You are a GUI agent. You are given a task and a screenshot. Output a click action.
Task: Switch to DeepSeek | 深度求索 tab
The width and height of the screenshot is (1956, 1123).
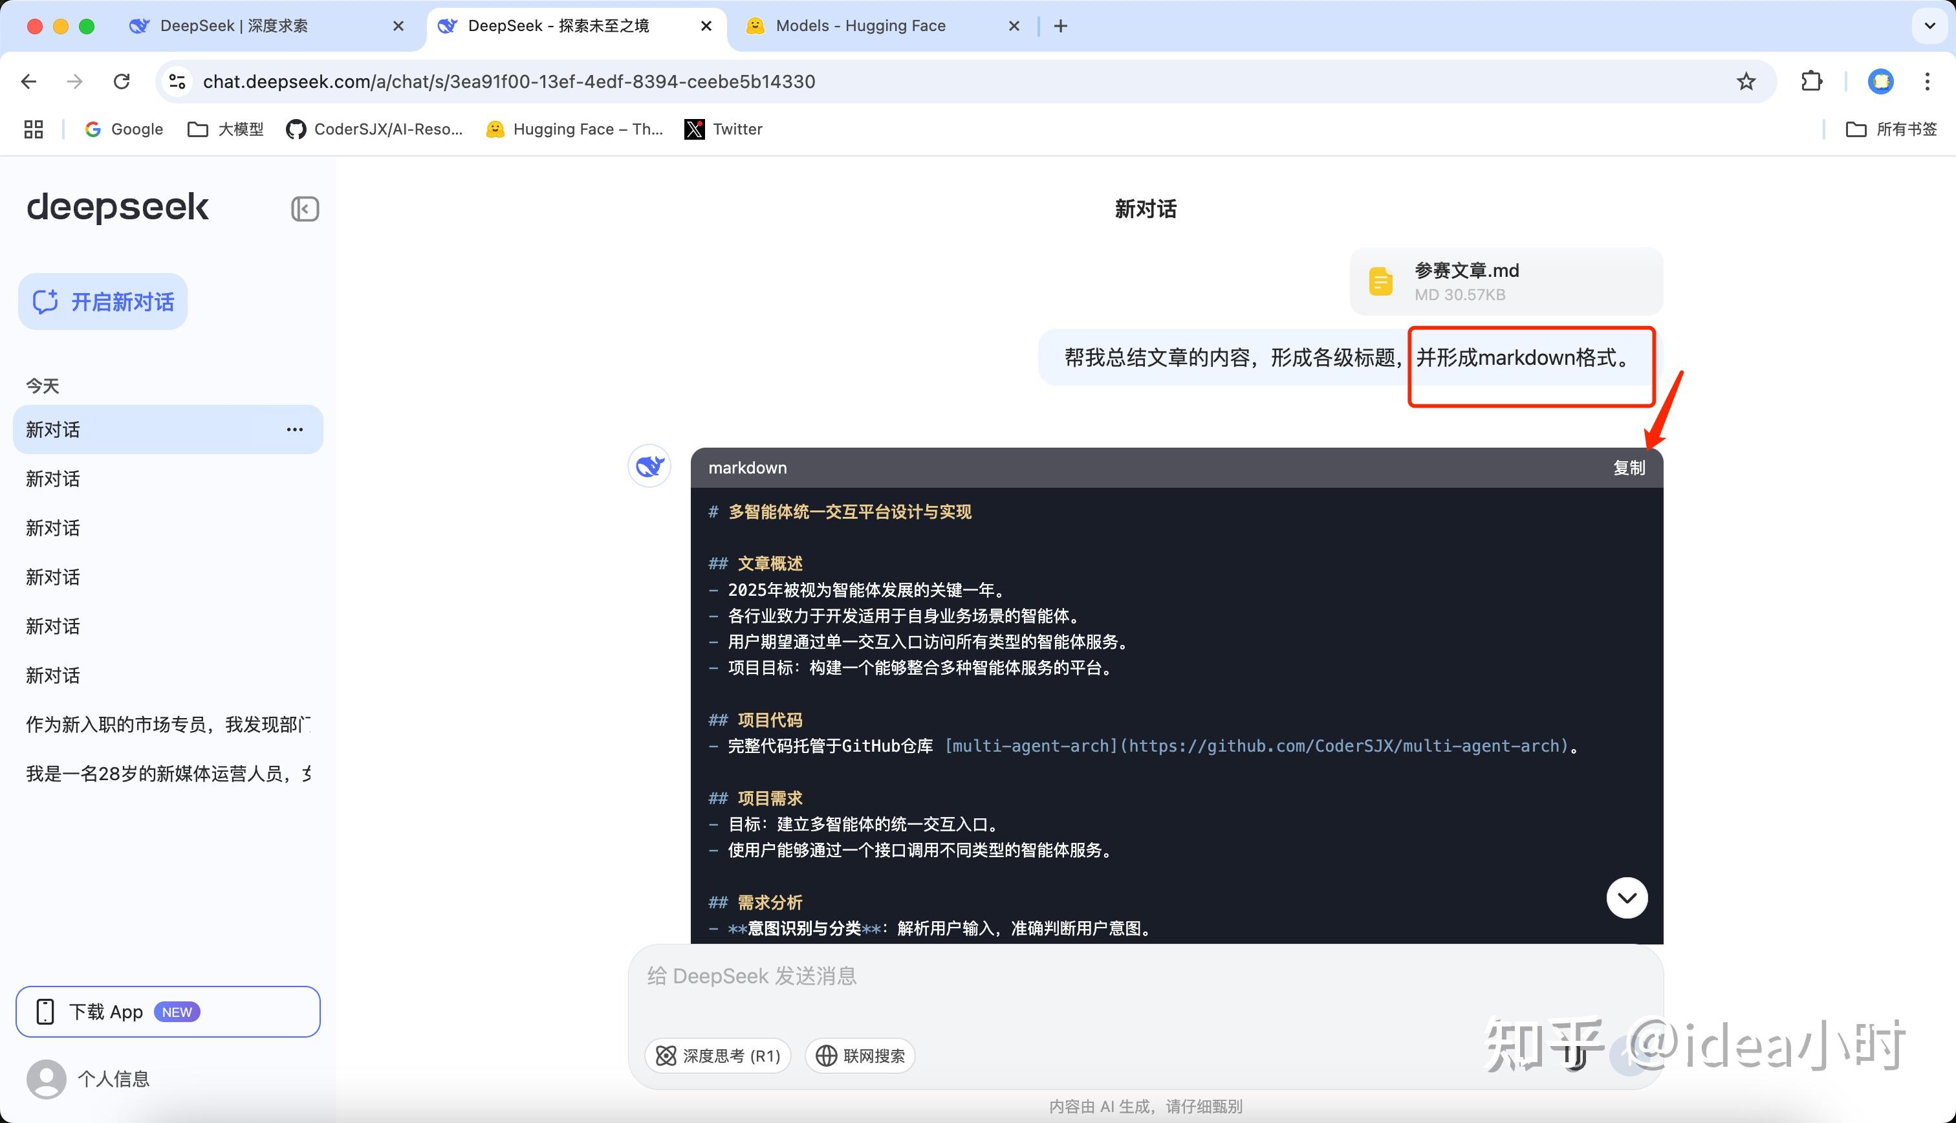[x=234, y=27]
